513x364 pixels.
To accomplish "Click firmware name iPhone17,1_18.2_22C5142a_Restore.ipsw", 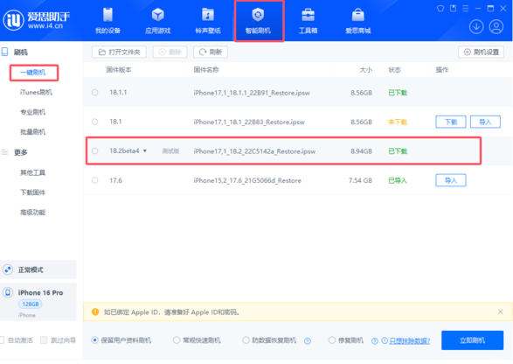I will (x=254, y=151).
